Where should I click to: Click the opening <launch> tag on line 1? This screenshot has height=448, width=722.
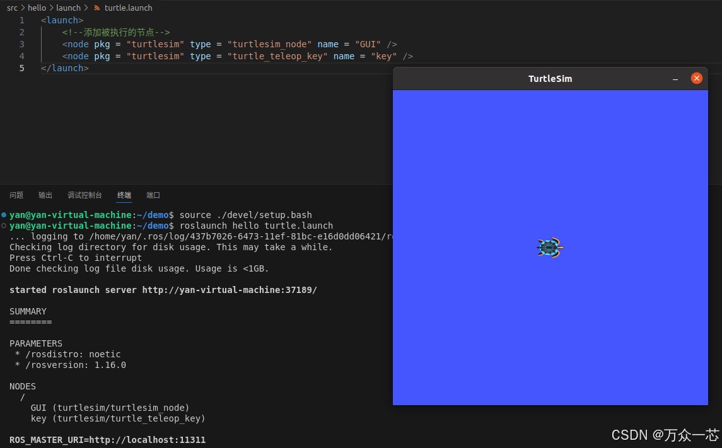pyautogui.click(x=62, y=20)
